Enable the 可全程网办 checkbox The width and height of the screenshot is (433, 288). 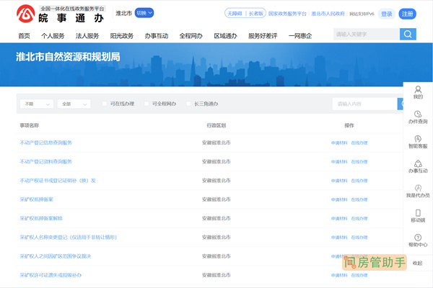(x=147, y=104)
